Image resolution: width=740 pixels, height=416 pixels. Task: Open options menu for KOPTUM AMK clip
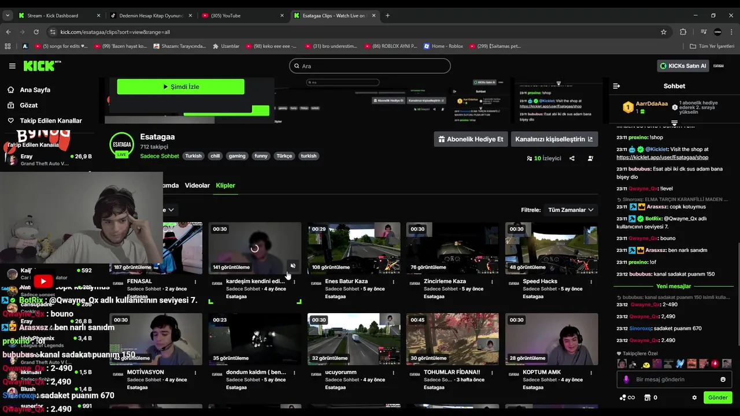[x=591, y=373]
